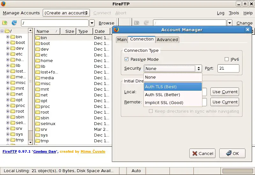Collapse the root / tree node
The height and width of the screenshot is (175, 255).
click(x=2, y=31)
